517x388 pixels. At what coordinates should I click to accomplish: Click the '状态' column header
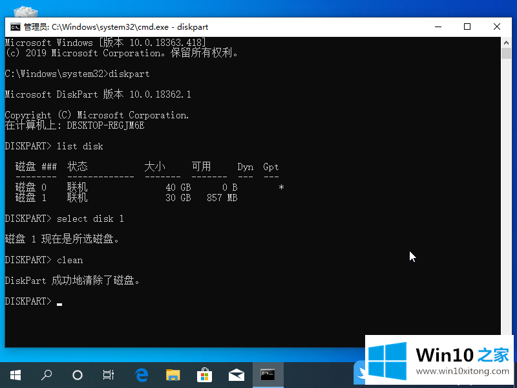78,167
